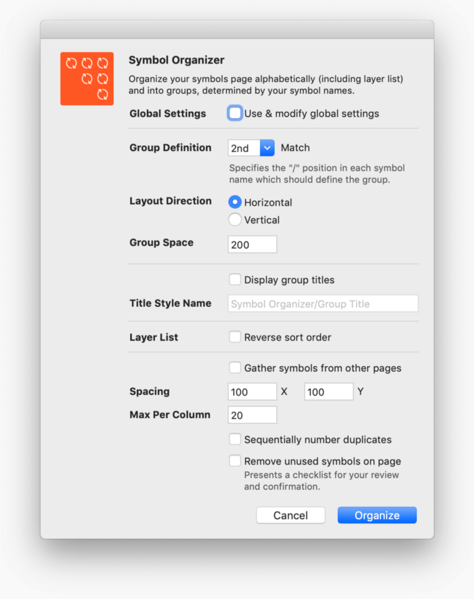Check Remove unused symbols on page

coord(235,461)
